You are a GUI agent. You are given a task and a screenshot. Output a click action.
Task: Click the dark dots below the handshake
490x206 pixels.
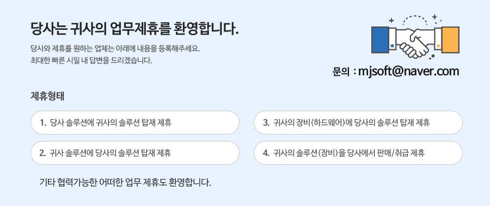pyautogui.click(x=432, y=56)
